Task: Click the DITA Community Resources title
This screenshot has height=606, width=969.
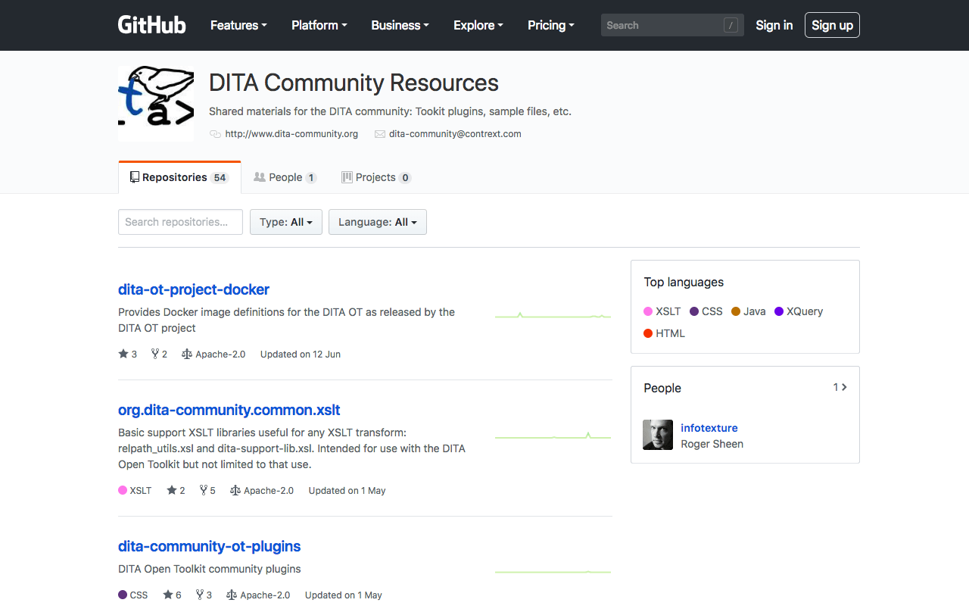Action: [354, 83]
